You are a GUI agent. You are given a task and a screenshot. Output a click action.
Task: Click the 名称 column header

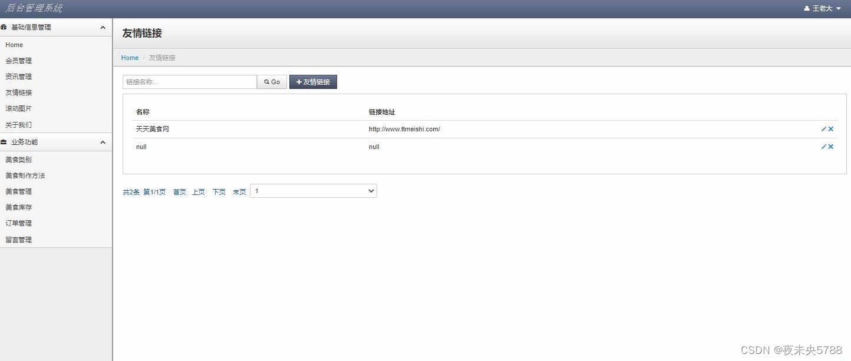coord(143,112)
